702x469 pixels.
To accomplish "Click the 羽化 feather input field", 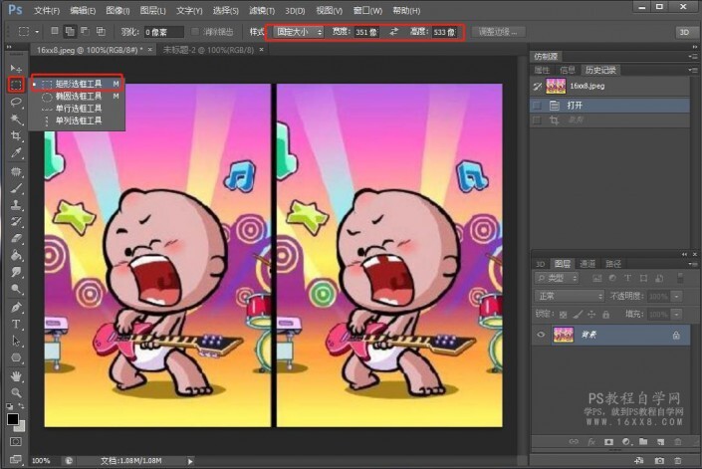I will tap(162, 32).
